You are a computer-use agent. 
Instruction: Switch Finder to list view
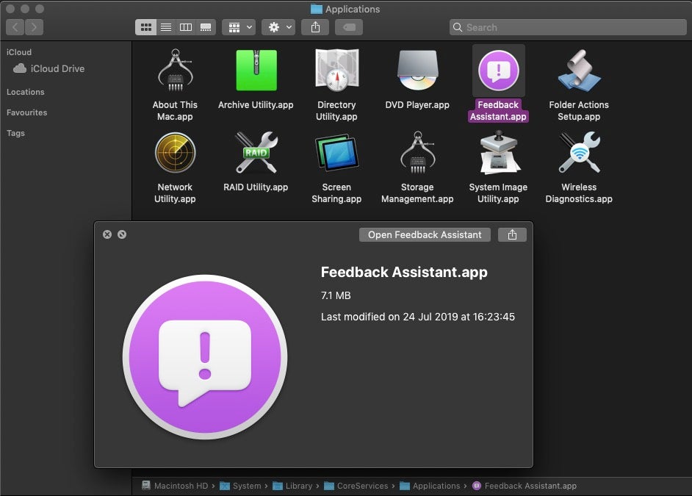(166, 27)
